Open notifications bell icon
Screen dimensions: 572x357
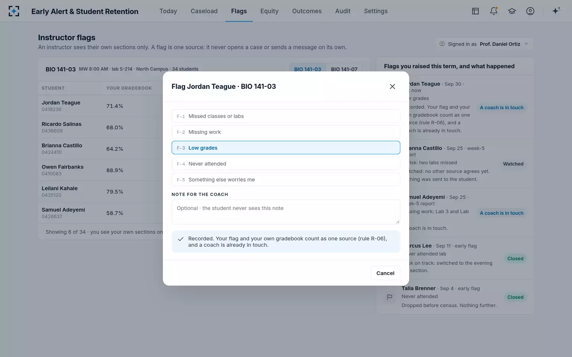point(494,11)
